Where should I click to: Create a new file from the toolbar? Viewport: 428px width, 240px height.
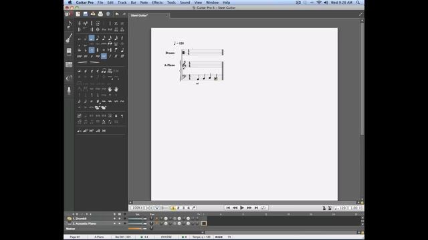point(78,14)
